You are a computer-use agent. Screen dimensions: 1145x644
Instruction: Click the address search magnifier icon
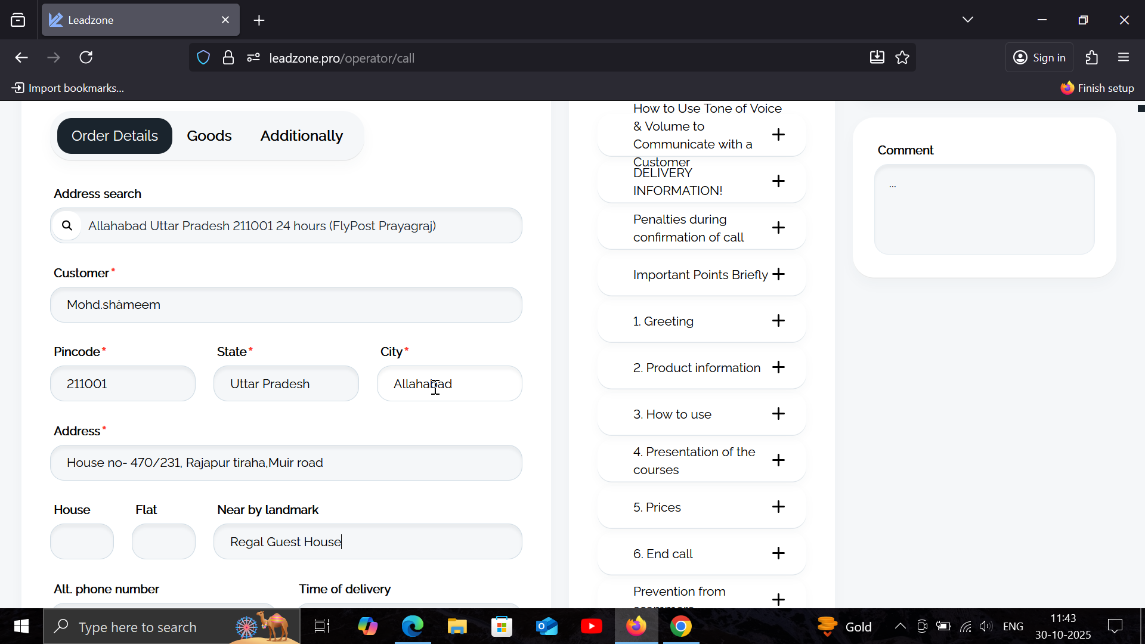point(67,225)
